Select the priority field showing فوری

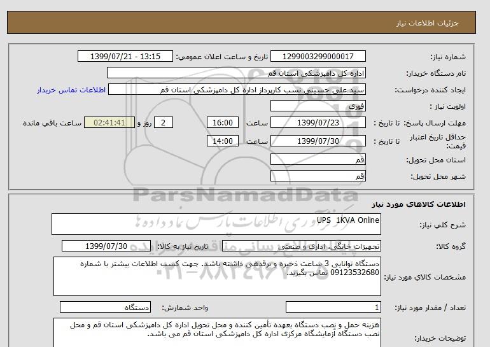pos(318,106)
